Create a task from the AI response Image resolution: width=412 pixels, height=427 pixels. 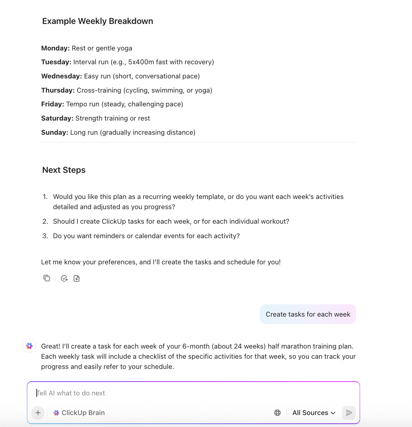(x=64, y=278)
